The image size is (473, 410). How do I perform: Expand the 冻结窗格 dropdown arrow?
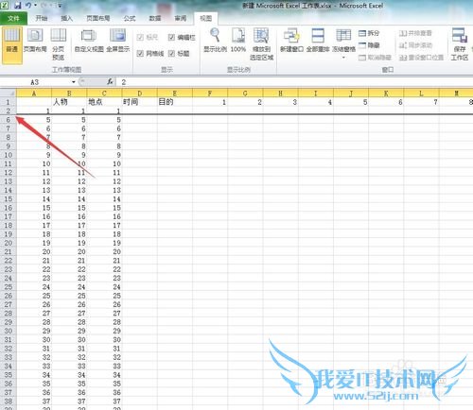tap(343, 58)
